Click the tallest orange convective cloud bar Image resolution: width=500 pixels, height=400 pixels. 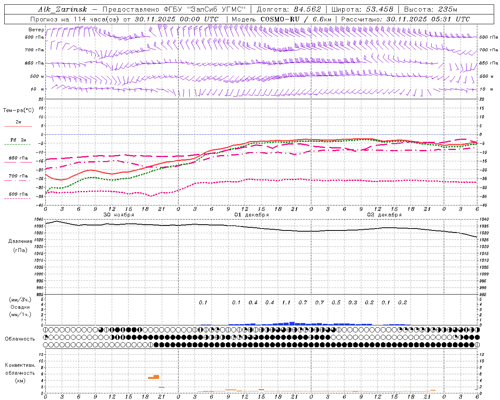coord(156,377)
